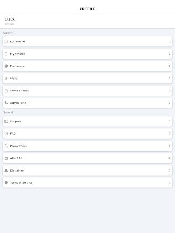Open the Terms of Service page
175x233 pixels.
point(87,182)
